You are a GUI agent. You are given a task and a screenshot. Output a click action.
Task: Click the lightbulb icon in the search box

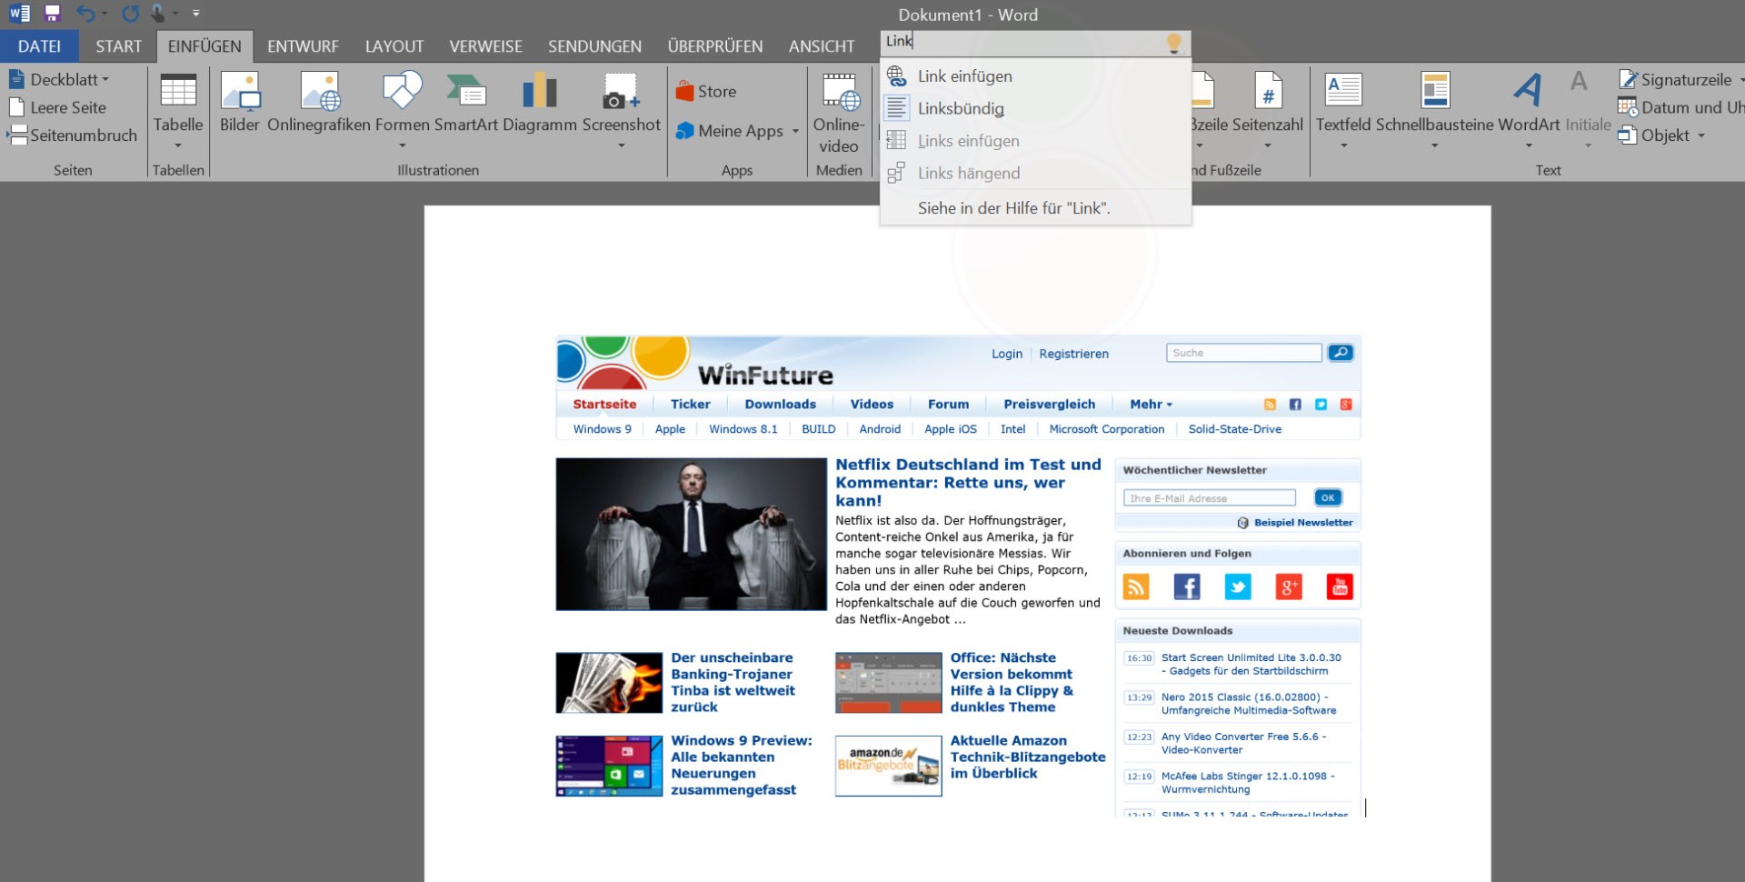[1174, 43]
